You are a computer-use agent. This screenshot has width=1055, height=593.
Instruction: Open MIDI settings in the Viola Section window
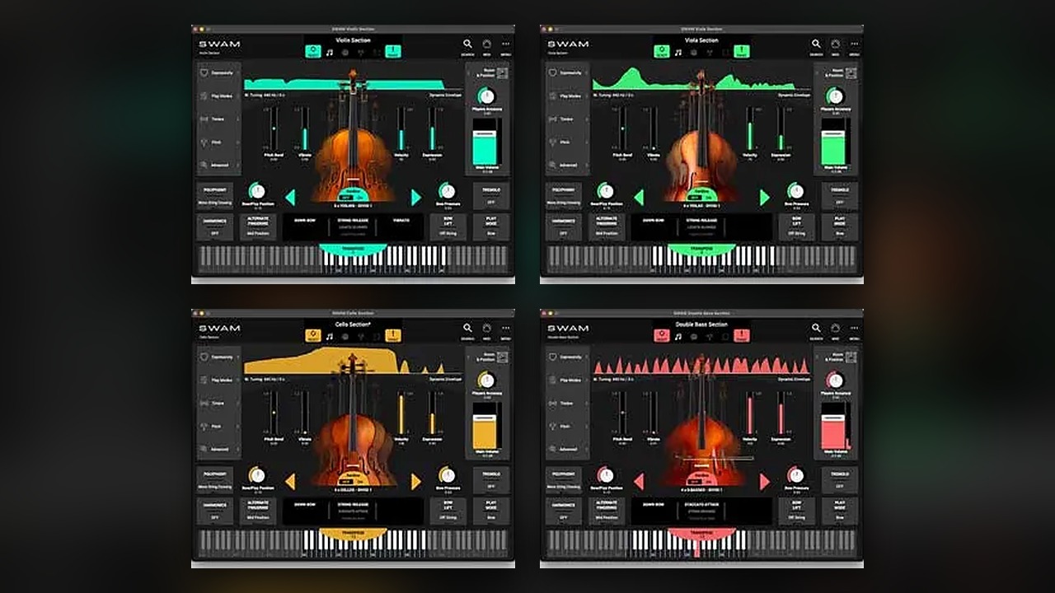[836, 44]
